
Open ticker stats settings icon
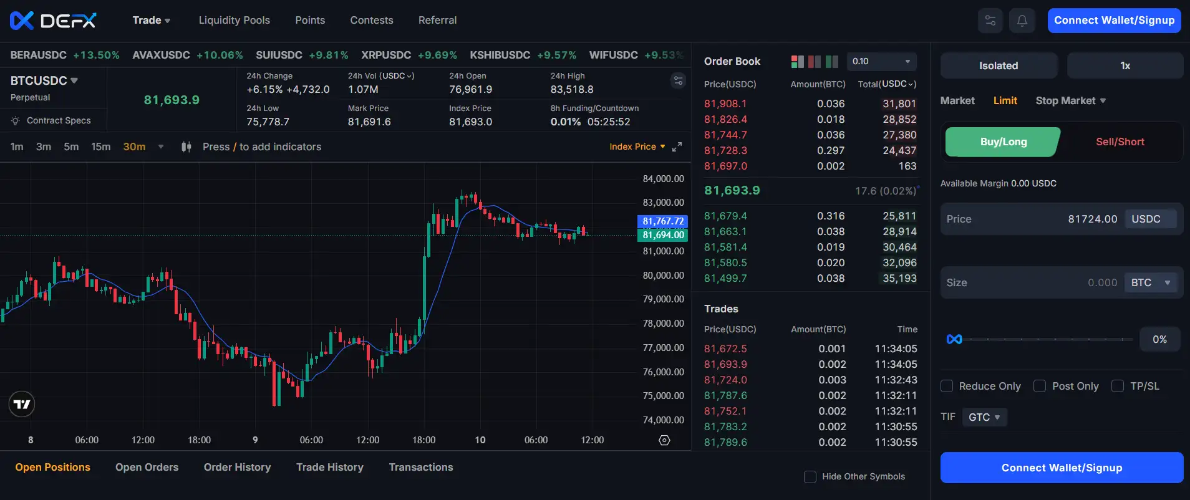[x=678, y=80]
